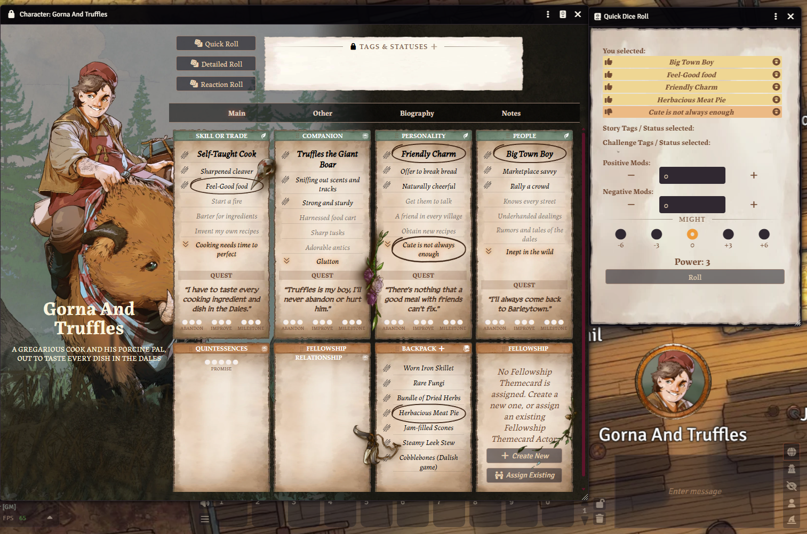Create New fellowship themecard
Image resolution: width=807 pixels, height=534 pixels.
click(x=524, y=456)
